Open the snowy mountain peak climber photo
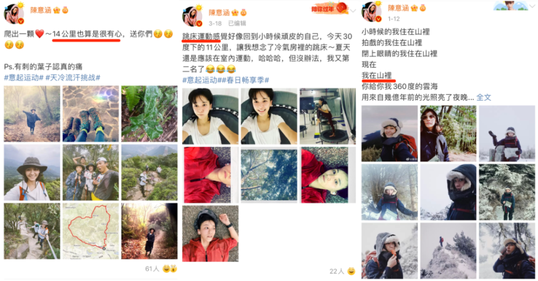 click(x=448, y=251)
